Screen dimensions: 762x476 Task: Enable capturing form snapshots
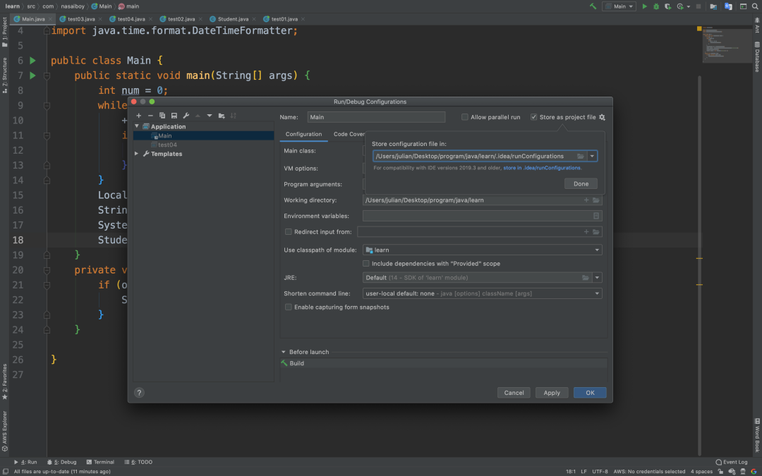click(x=288, y=307)
